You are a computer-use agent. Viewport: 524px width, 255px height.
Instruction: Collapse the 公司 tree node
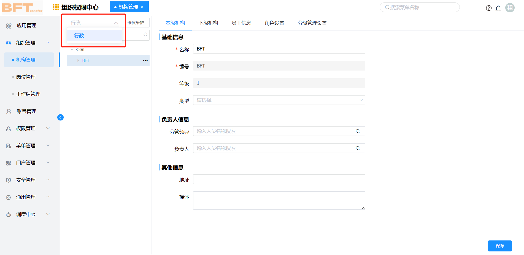pos(72,49)
